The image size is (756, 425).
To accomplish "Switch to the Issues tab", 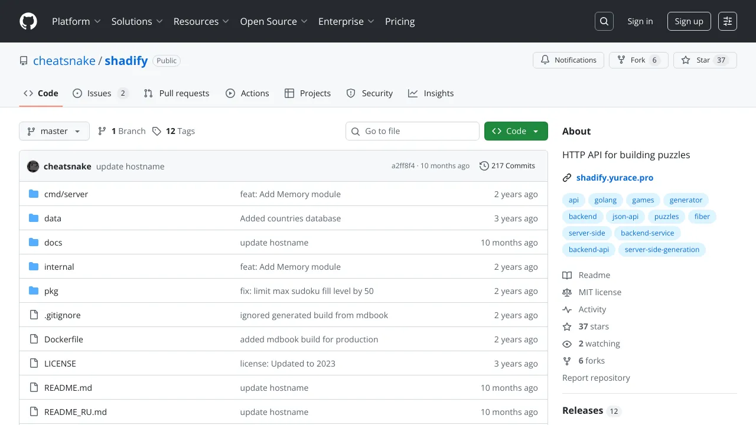I will (100, 93).
